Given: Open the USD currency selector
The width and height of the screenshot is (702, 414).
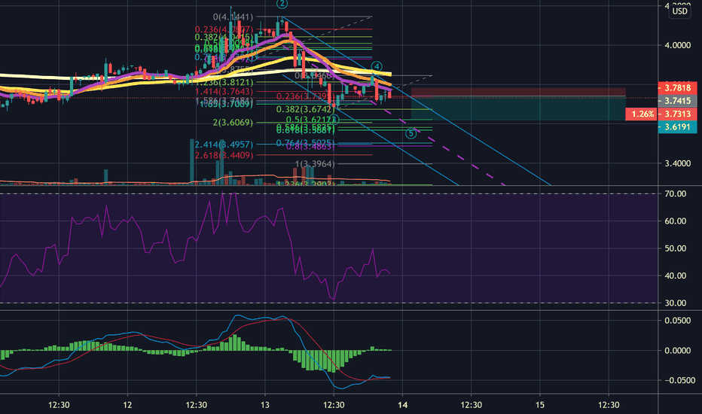Looking at the screenshot, I should [679, 11].
